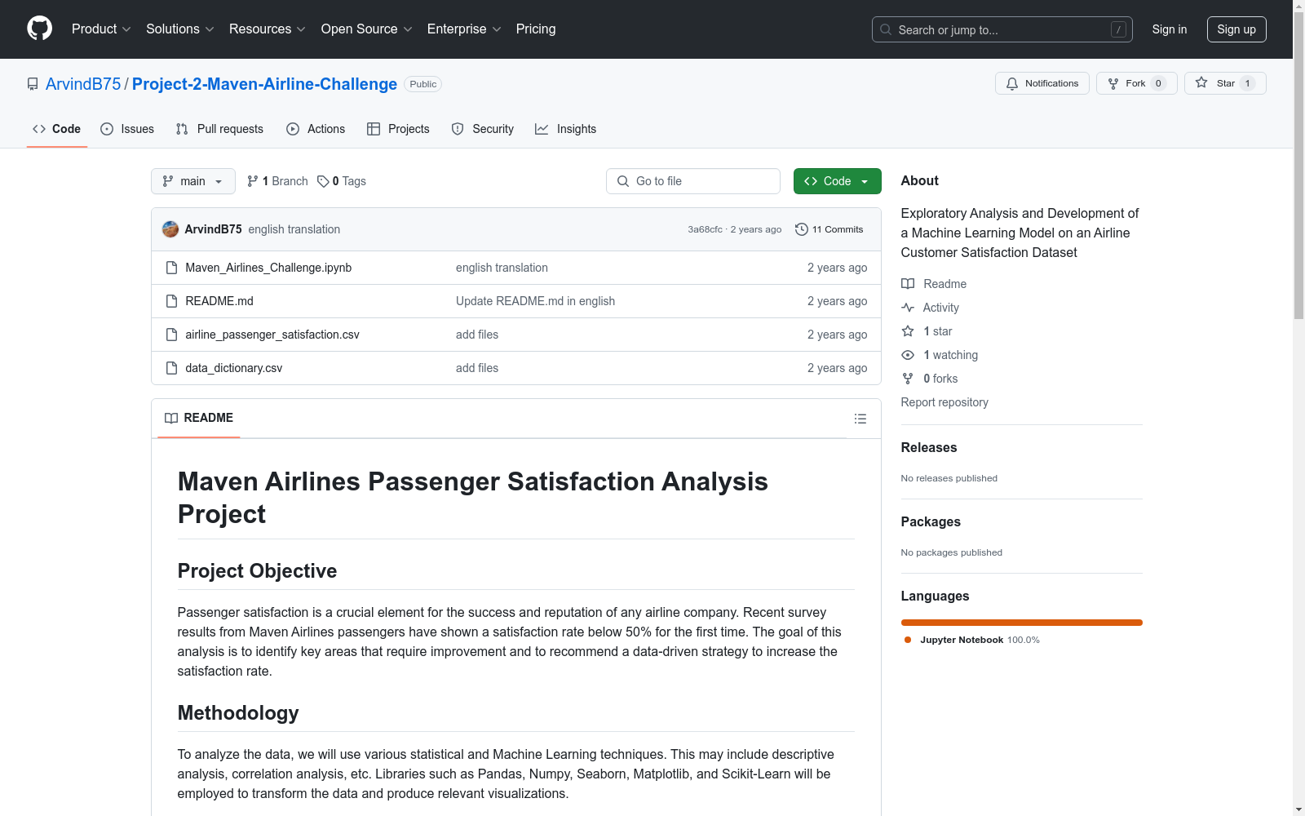
Task: Expand the Open Source menu
Action: (x=367, y=29)
